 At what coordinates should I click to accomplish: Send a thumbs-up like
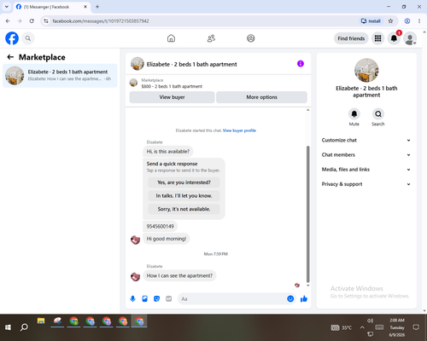pos(304,298)
